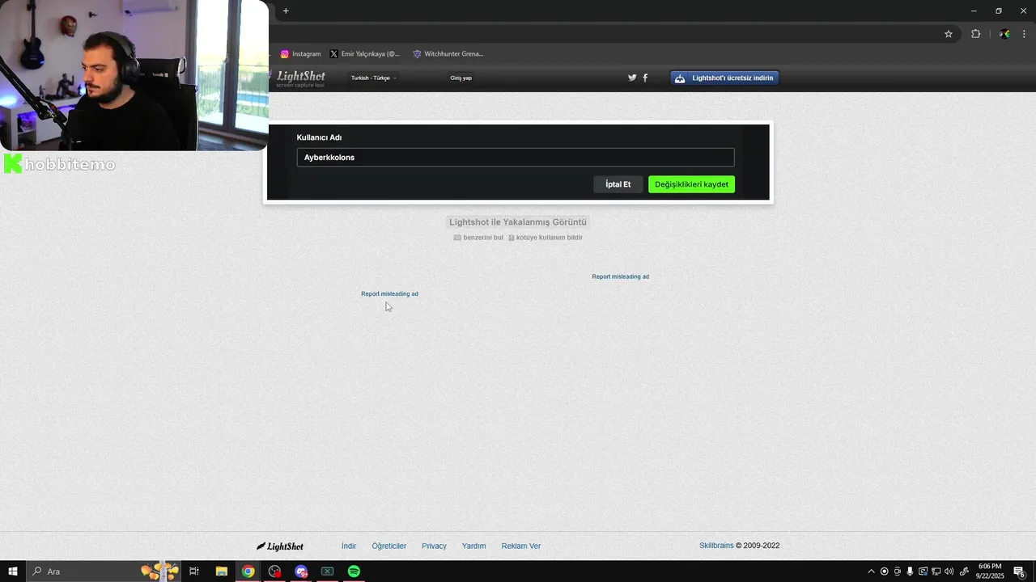Open the Xbox Game Bar taskbar icon

tap(327, 571)
